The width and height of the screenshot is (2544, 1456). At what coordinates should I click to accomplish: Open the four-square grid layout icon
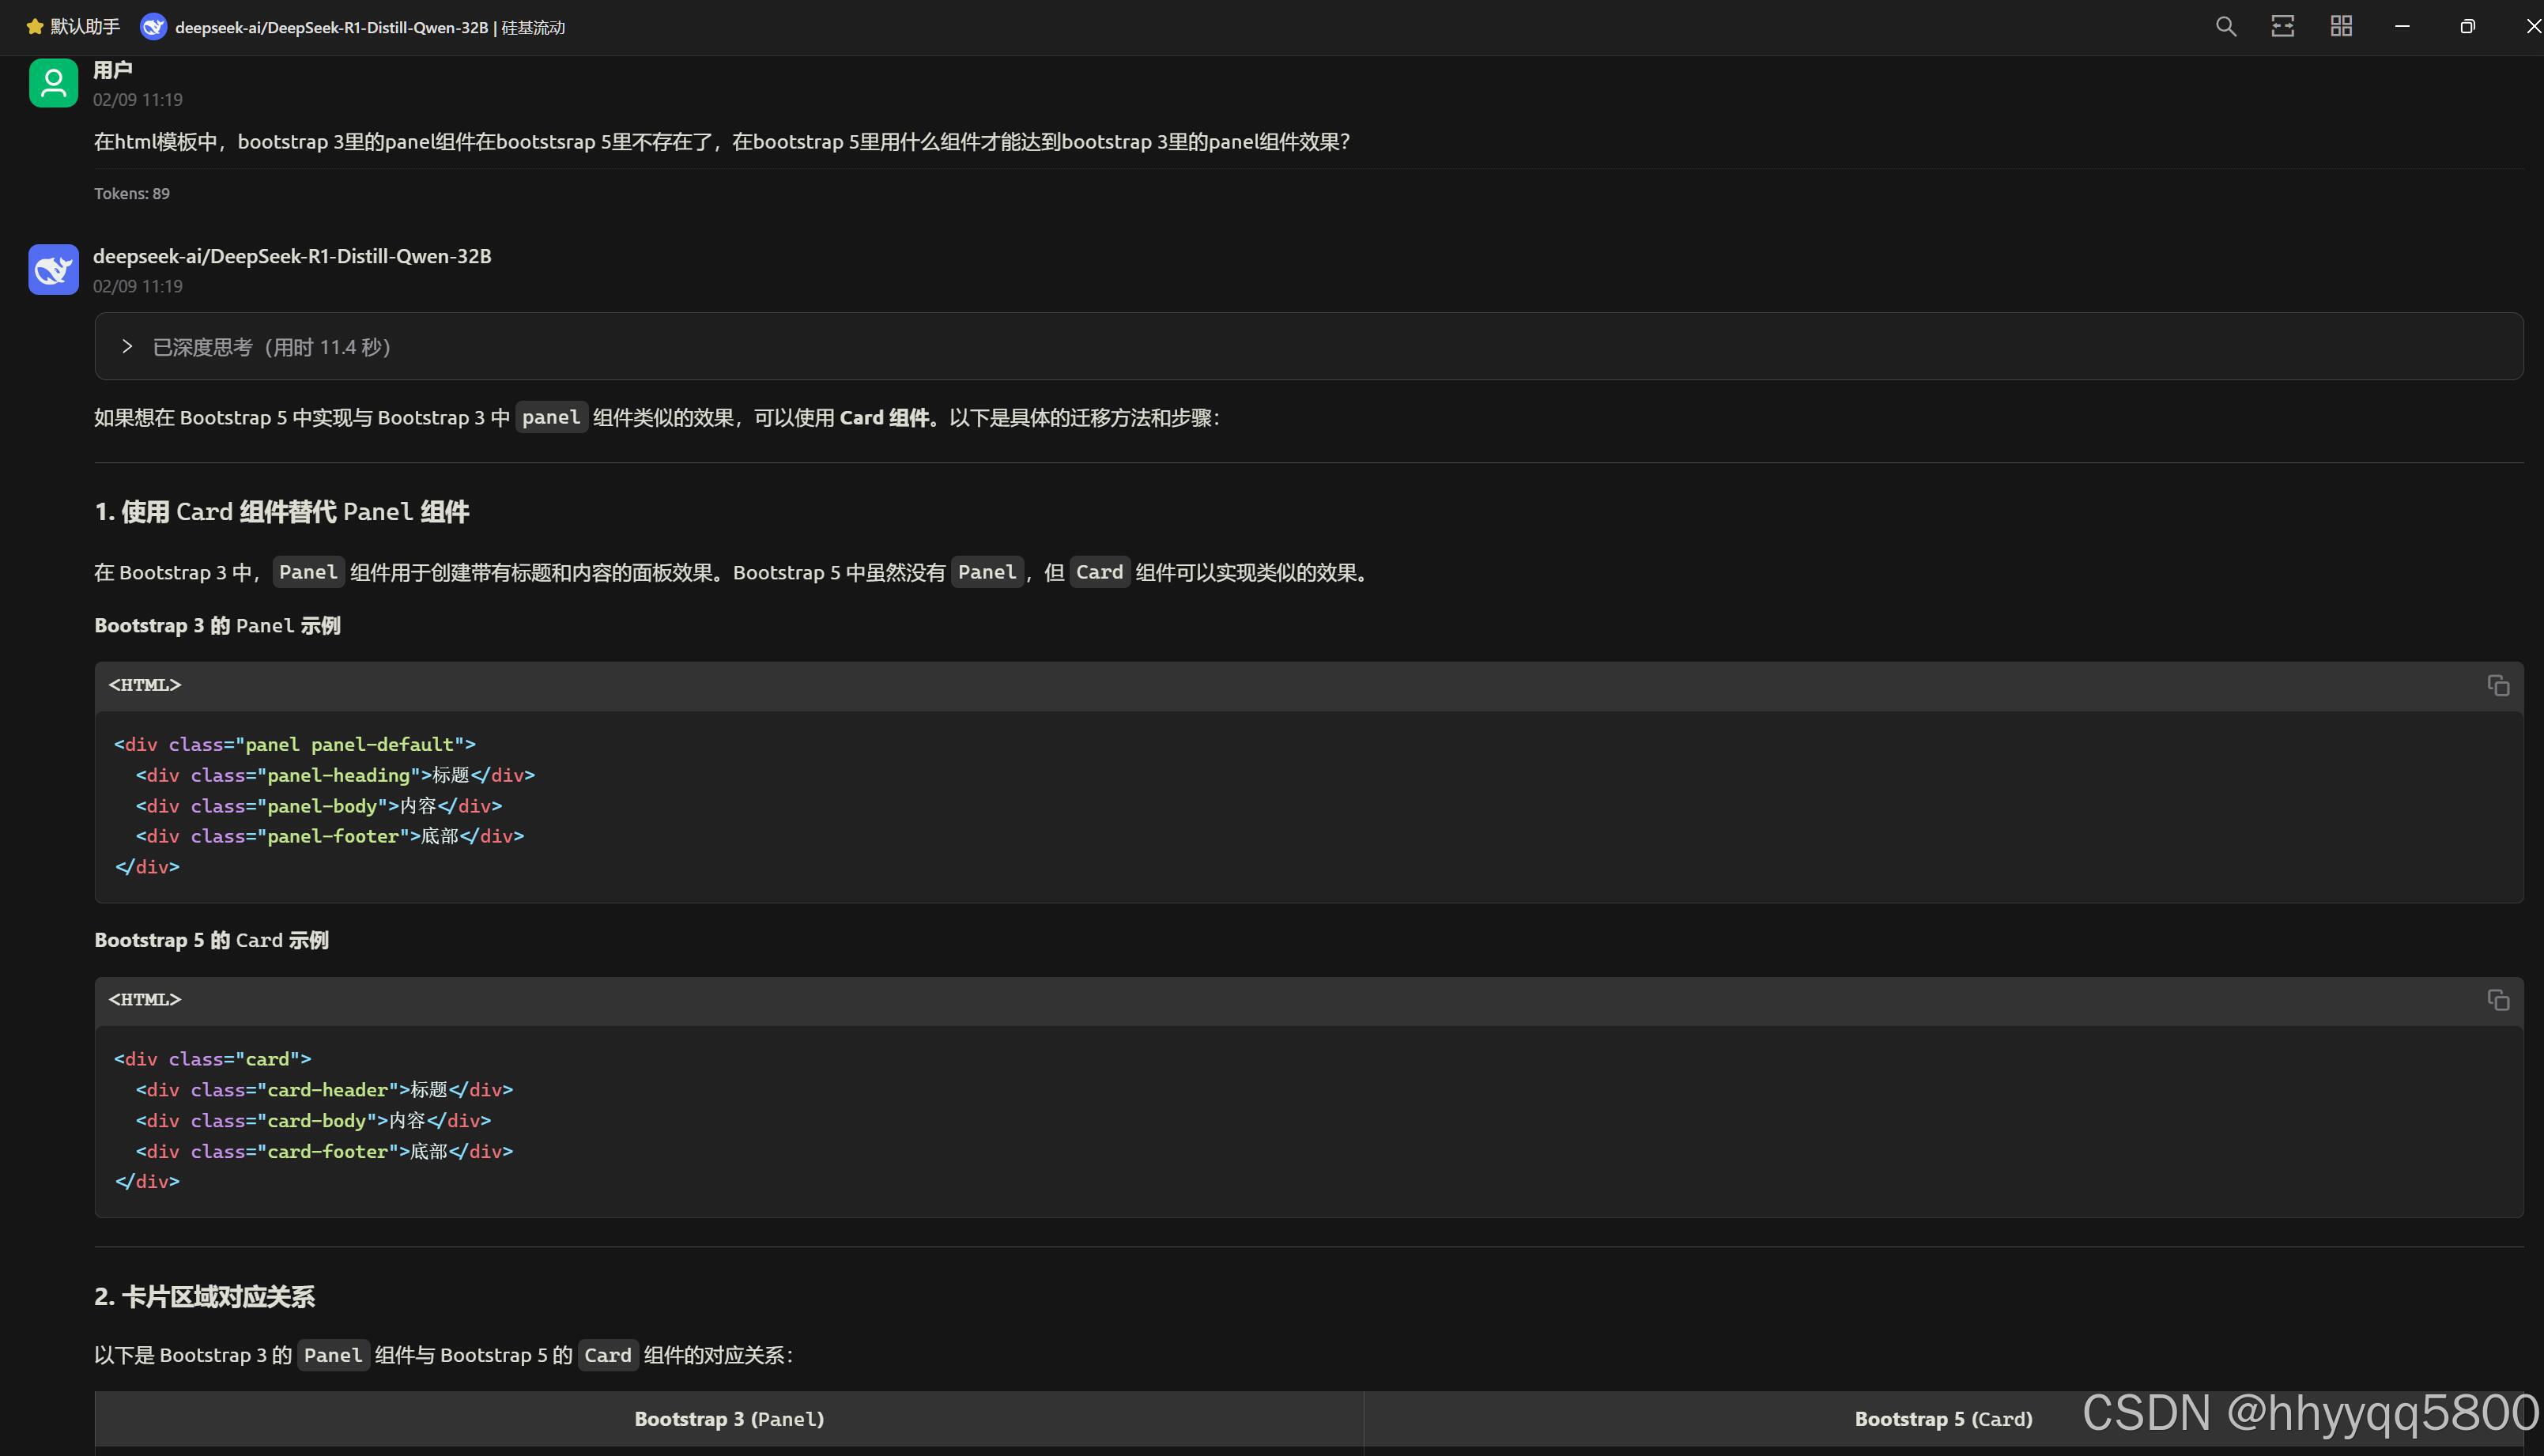click(2341, 27)
